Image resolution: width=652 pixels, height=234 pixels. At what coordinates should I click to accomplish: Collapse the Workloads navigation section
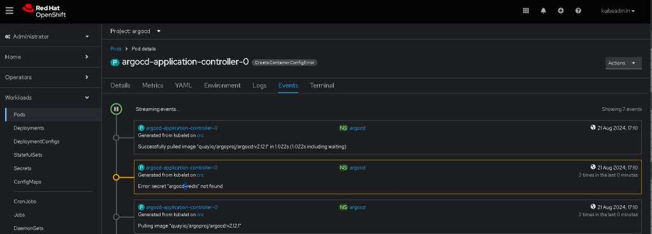(x=47, y=98)
